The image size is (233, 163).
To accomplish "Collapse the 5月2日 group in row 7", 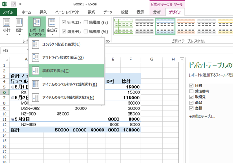I will [13, 98].
